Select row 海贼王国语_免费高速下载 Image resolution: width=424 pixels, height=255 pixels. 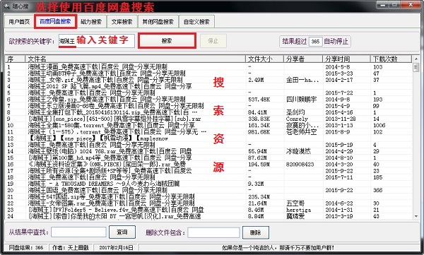click(208, 190)
